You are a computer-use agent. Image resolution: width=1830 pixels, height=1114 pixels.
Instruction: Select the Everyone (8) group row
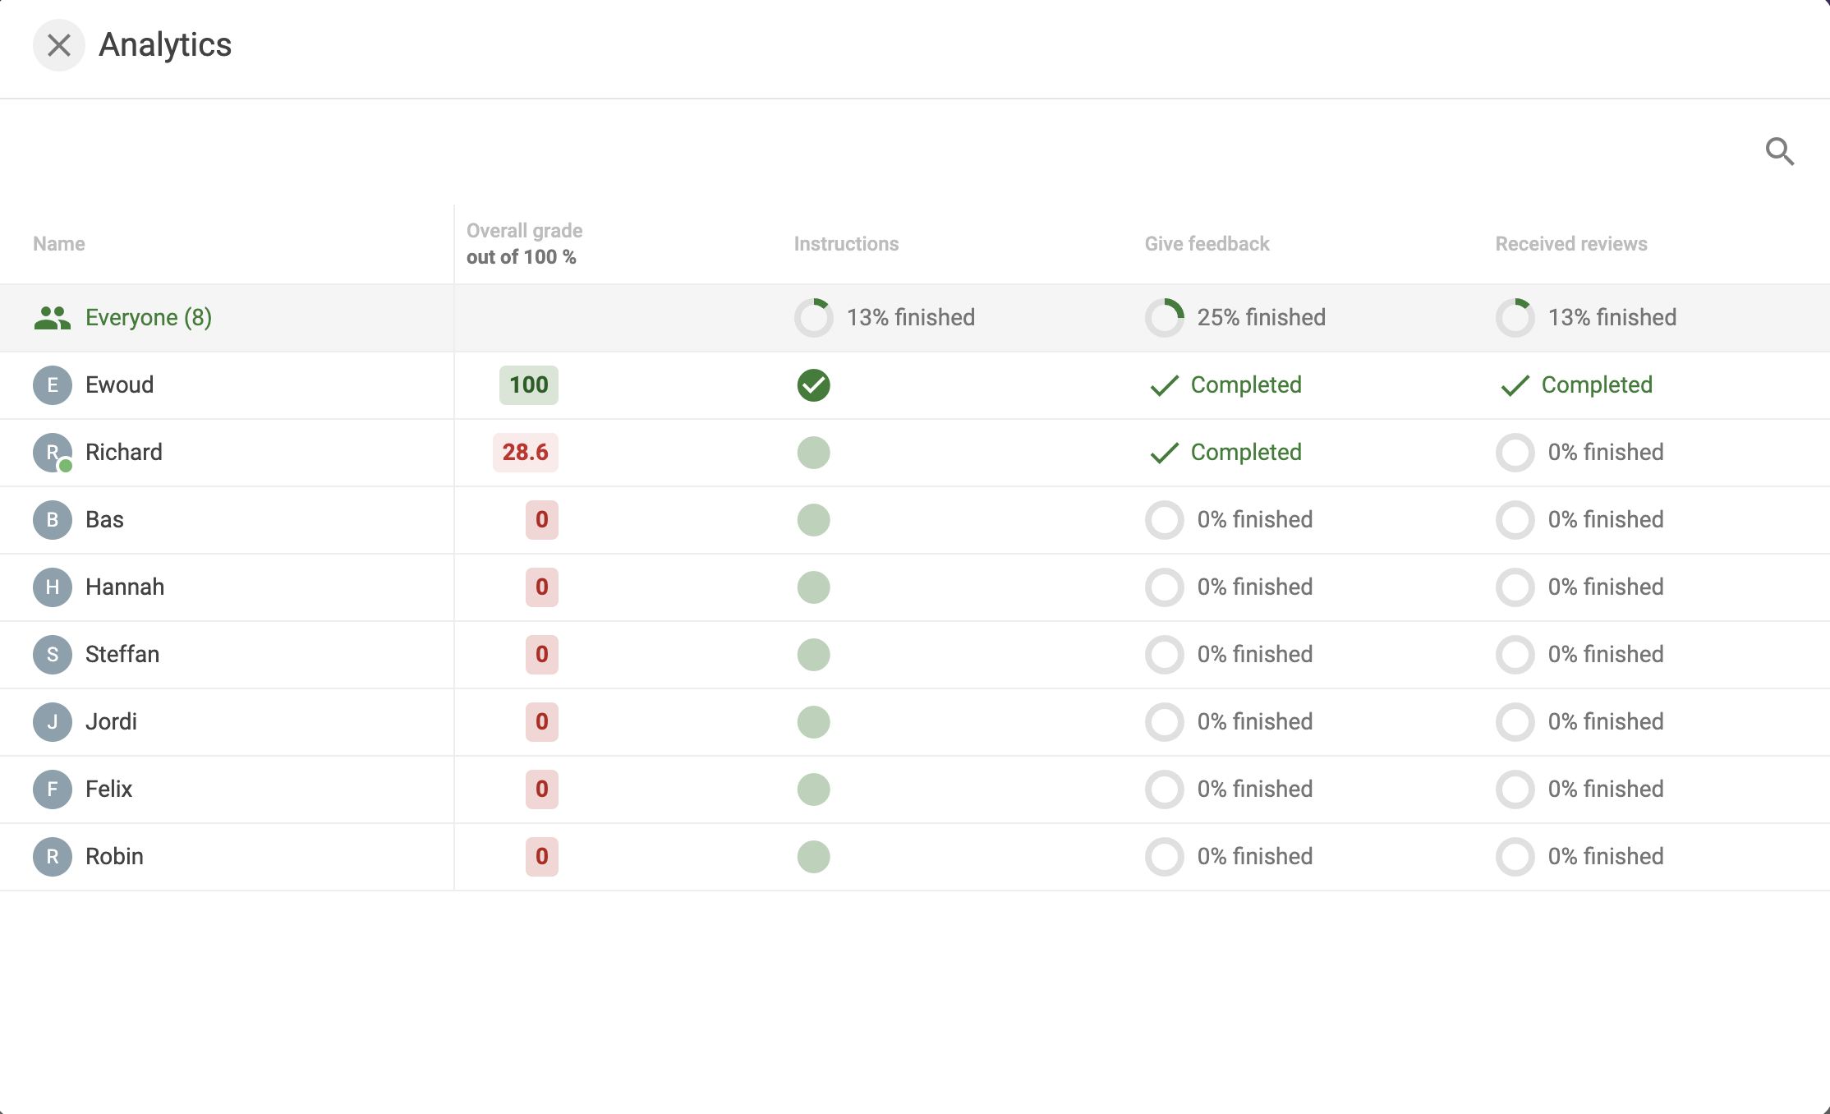(915, 318)
